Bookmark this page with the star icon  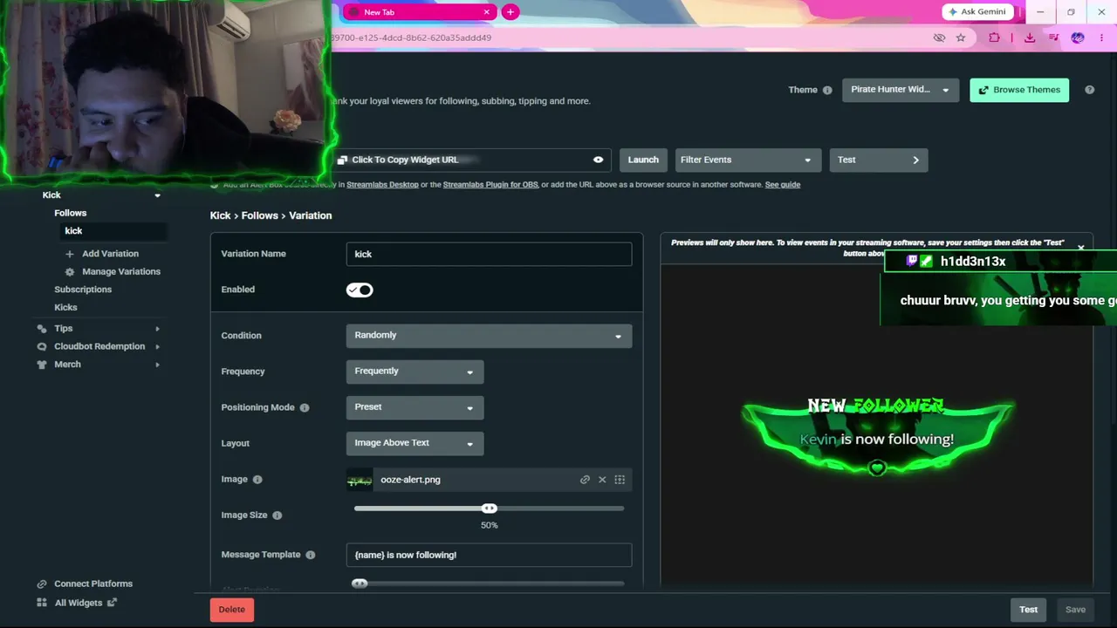coord(961,38)
